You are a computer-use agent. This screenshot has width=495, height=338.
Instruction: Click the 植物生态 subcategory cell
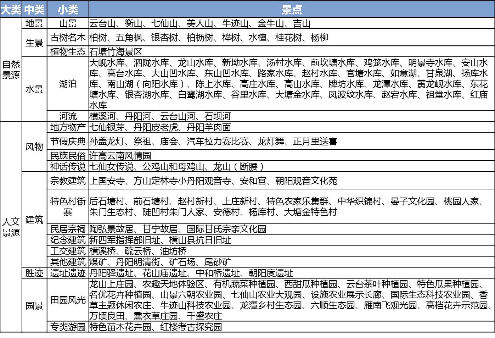[x=68, y=51]
